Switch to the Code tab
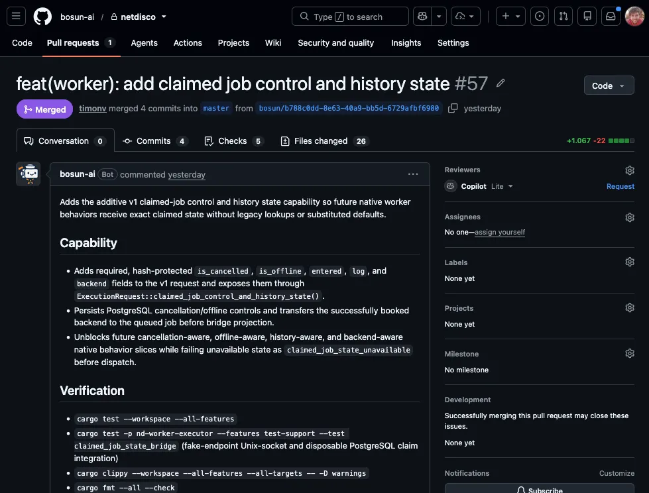The width and height of the screenshot is (649, 493). point(22,43)
